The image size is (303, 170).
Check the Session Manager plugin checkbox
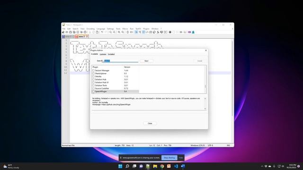point(93,70)
